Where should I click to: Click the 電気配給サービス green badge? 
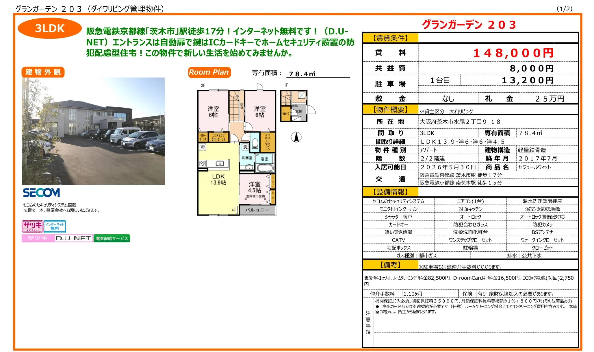click(112, 238)
